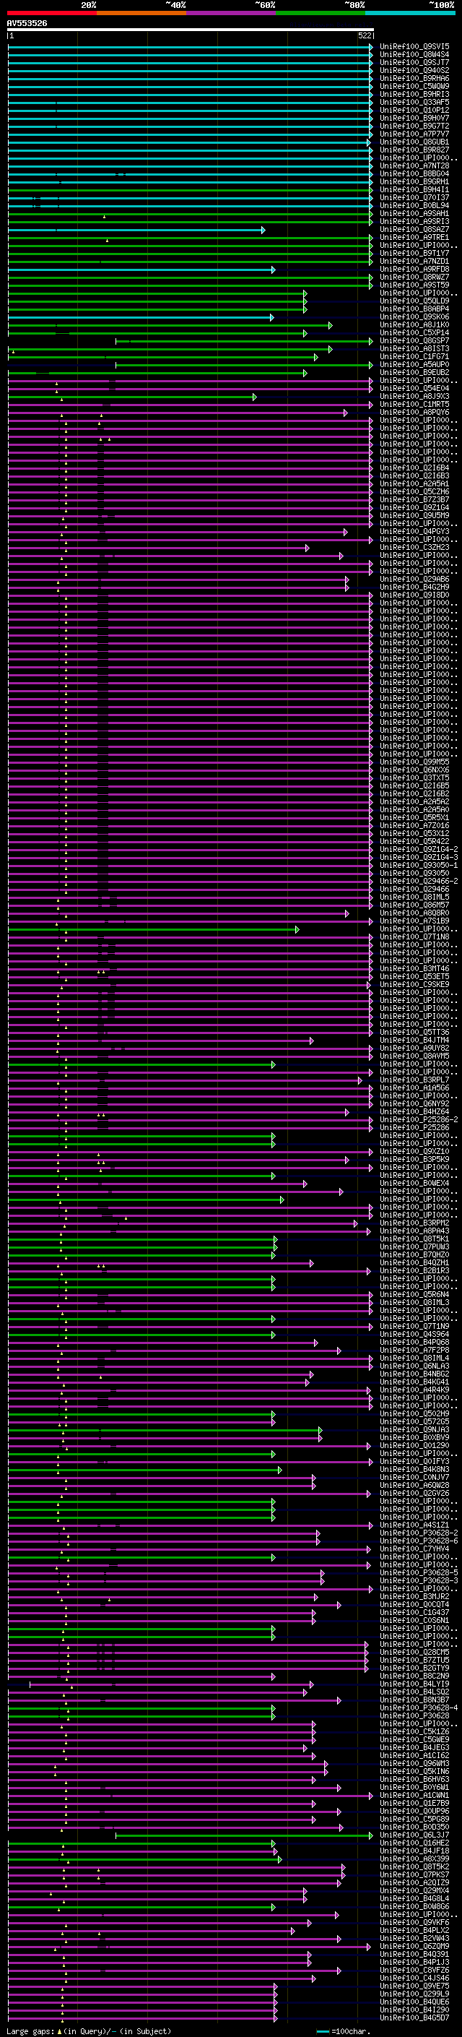Select hit label UniRef100_B8C2N9
This screenshot has width=462, height=2037.
[414, 1676]
